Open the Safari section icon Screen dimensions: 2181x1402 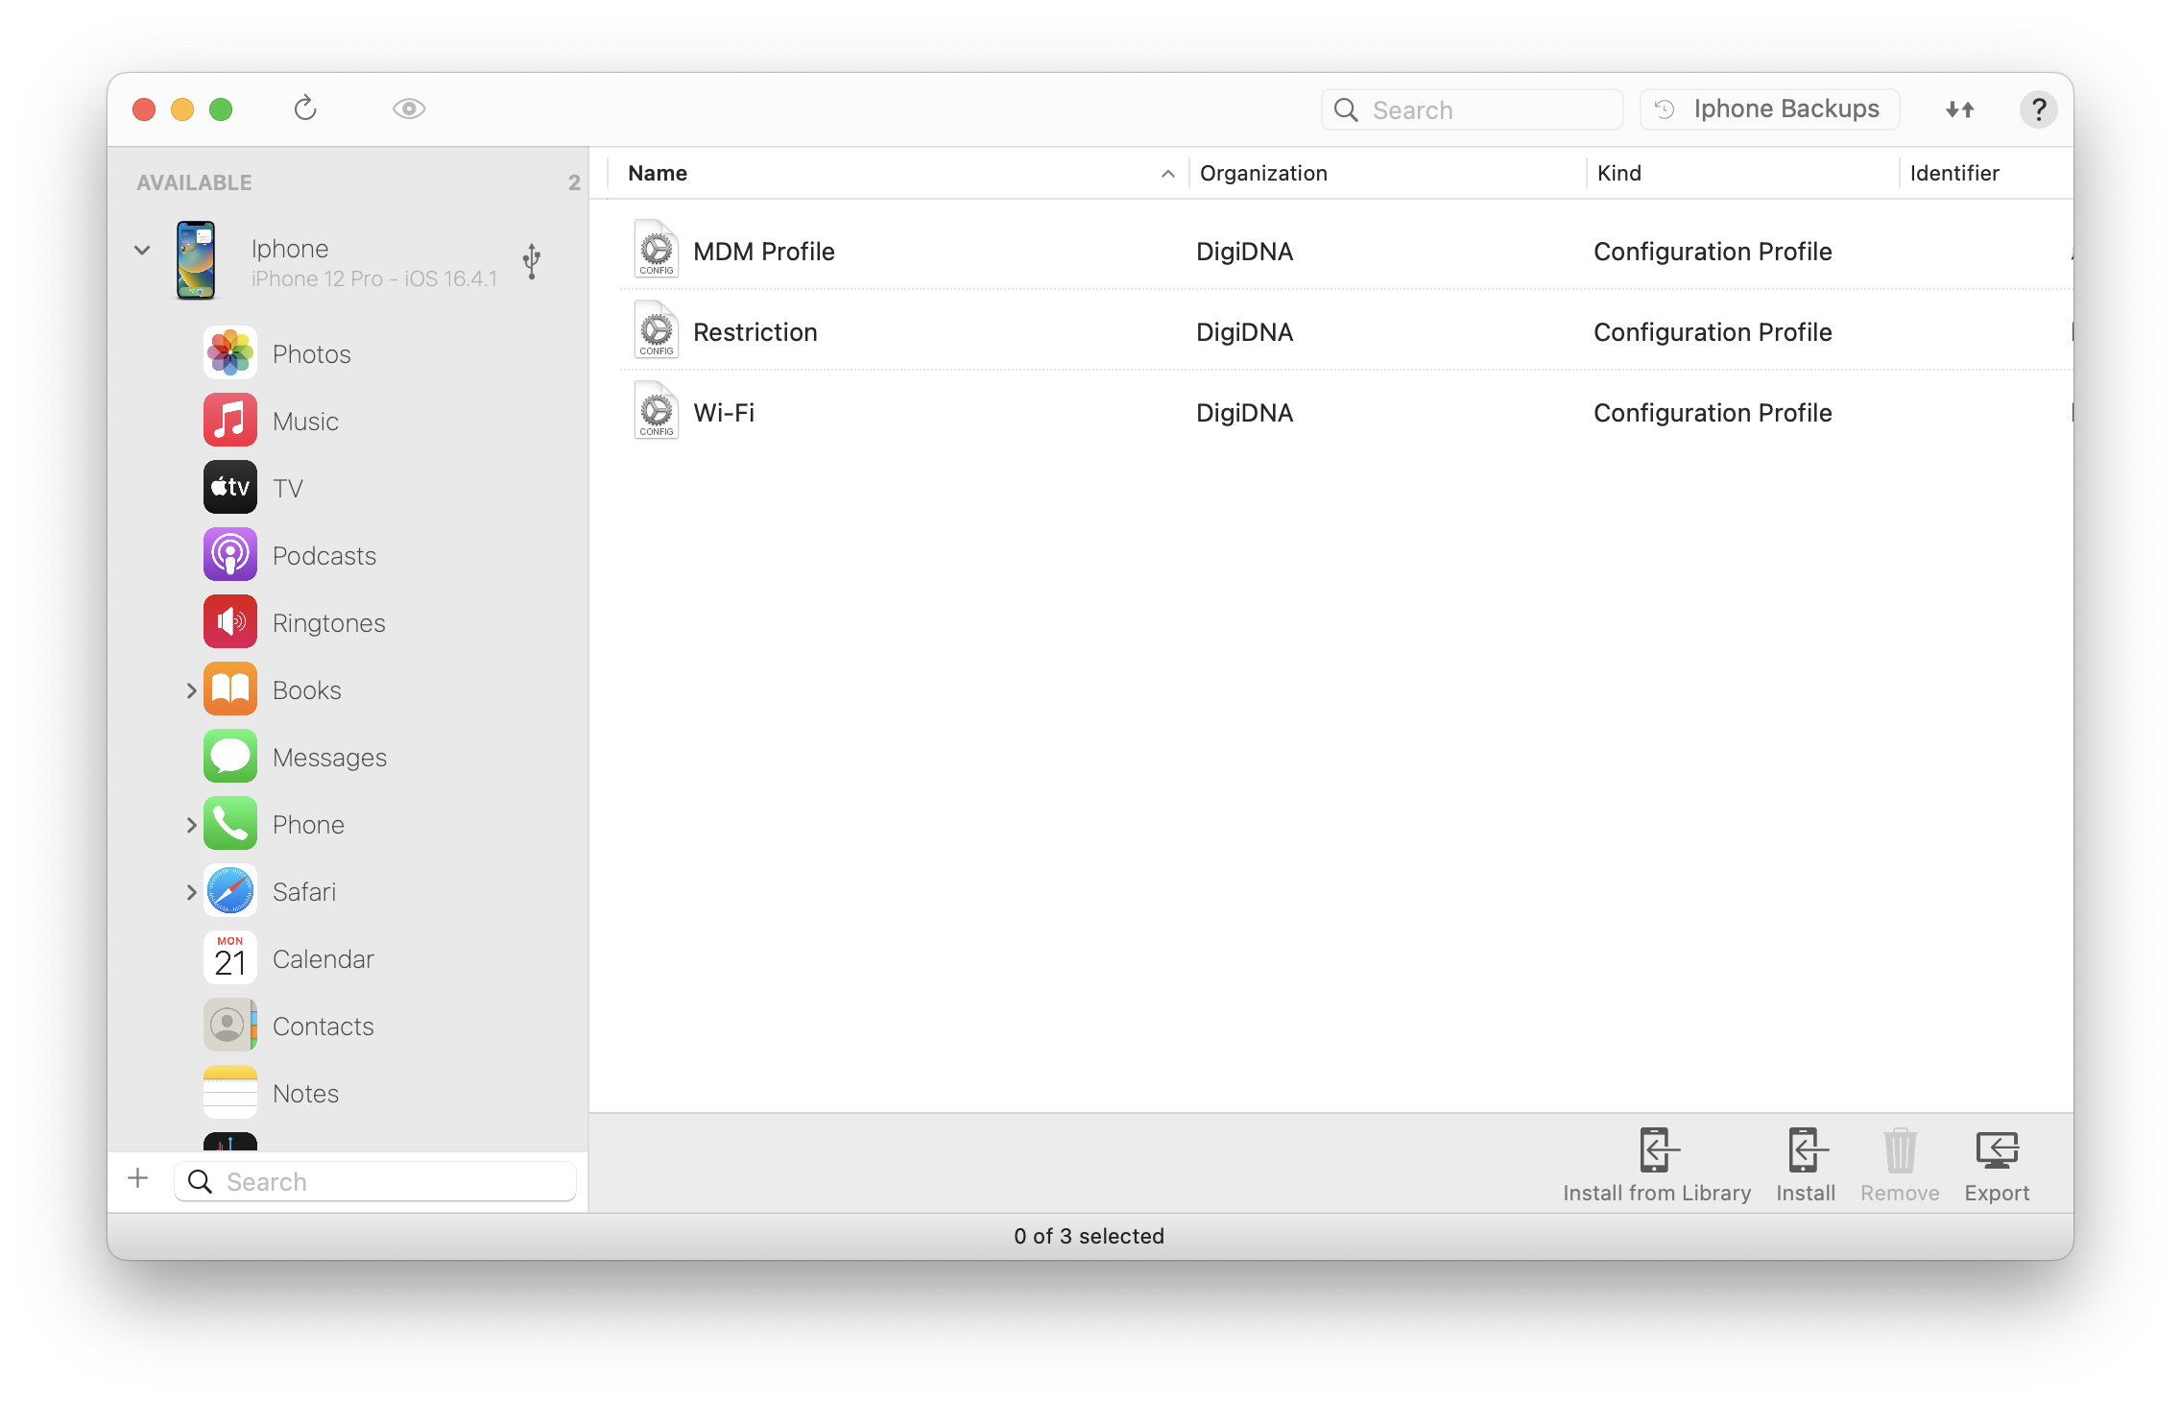[230, 891]
